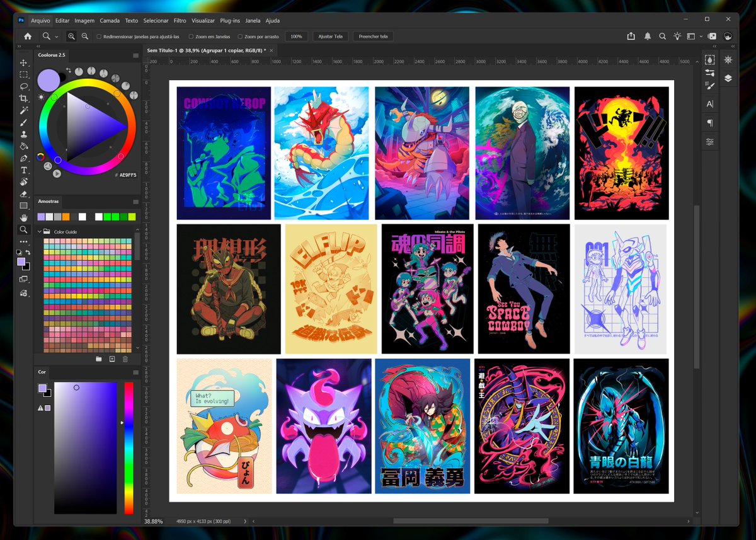
Task: Create new swatch group folder
Action: point(99,359)
